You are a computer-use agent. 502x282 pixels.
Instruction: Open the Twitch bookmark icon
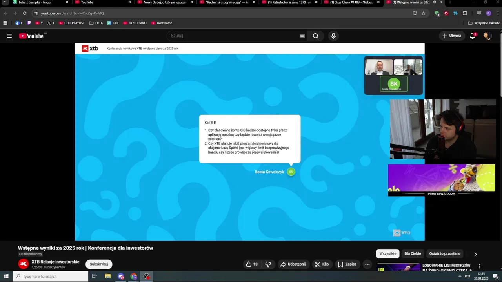coord(29,23)
